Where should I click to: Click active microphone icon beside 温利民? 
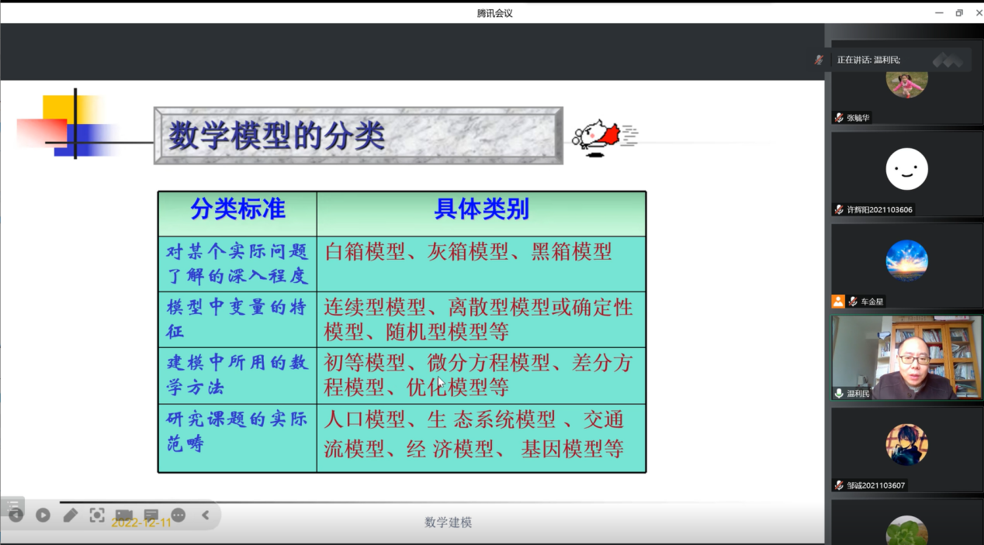(839, 394)
